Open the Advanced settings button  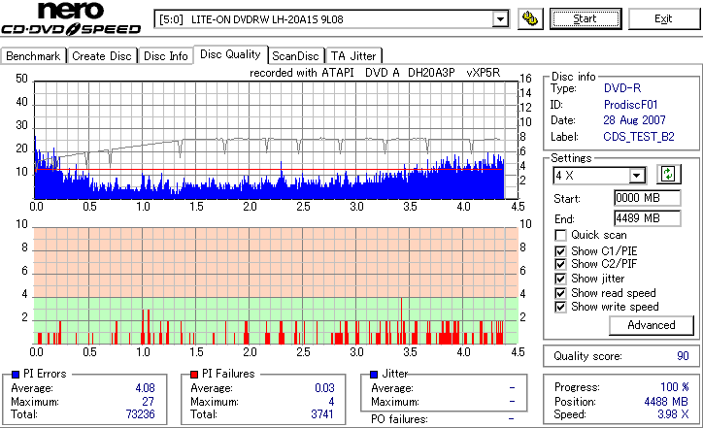pos(651,325)
